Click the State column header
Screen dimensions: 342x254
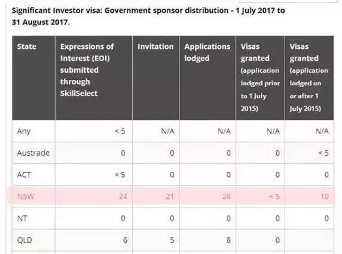pyautogui.click(x=27, y=47)
